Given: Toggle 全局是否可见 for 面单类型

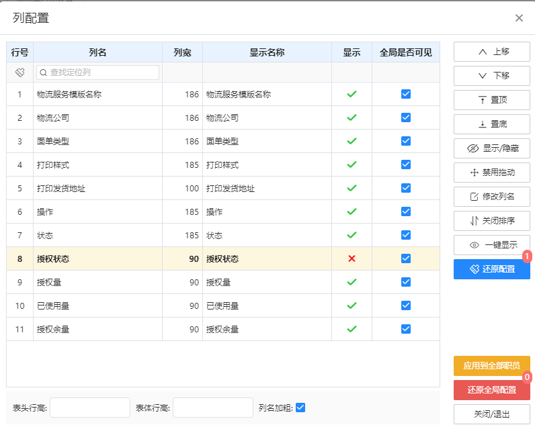Looking at the screenshot, I should pyautogui.click(x=406, y=141).
